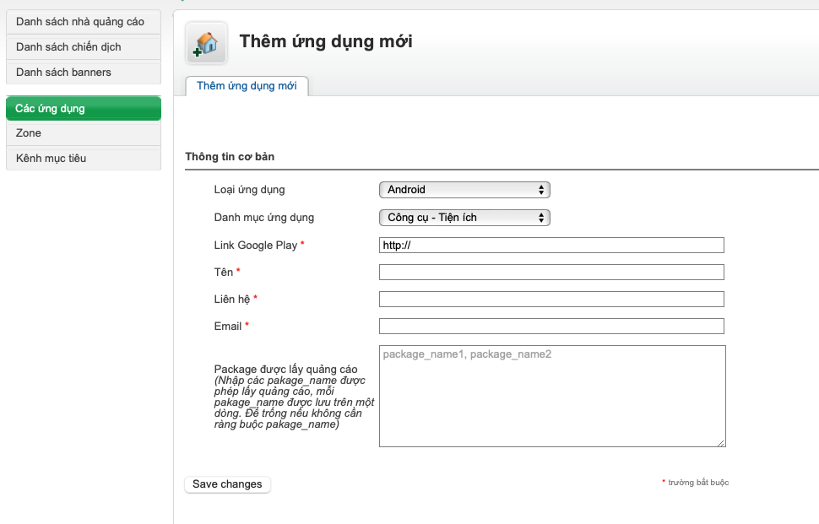Click the Danh mục ứng dụng label

coord(263,218)
